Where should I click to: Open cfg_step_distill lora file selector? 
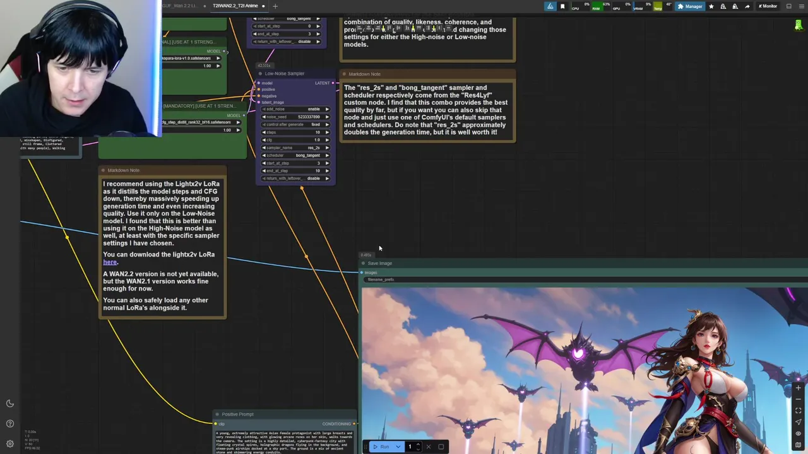click(201, 122)
